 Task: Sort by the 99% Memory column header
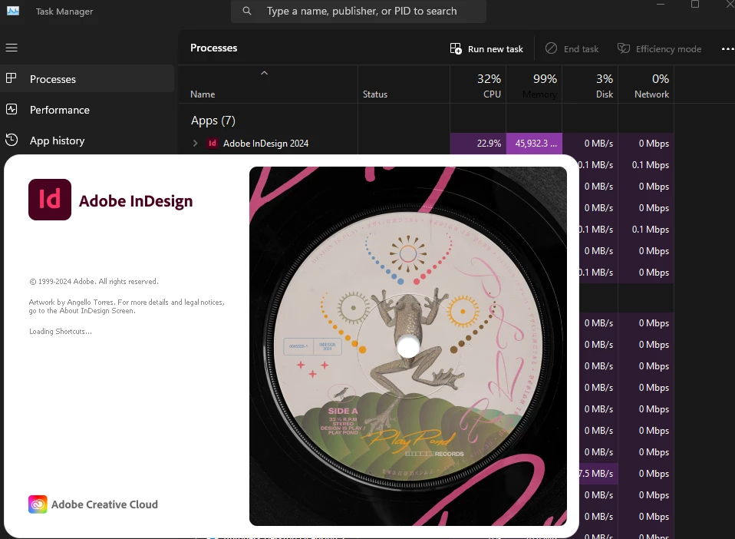(534, 85)
